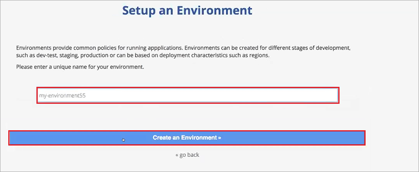This screenshot has height=172, width=419.
Task: Click the my-environment55 placeholder text
Action: point(62,95)
